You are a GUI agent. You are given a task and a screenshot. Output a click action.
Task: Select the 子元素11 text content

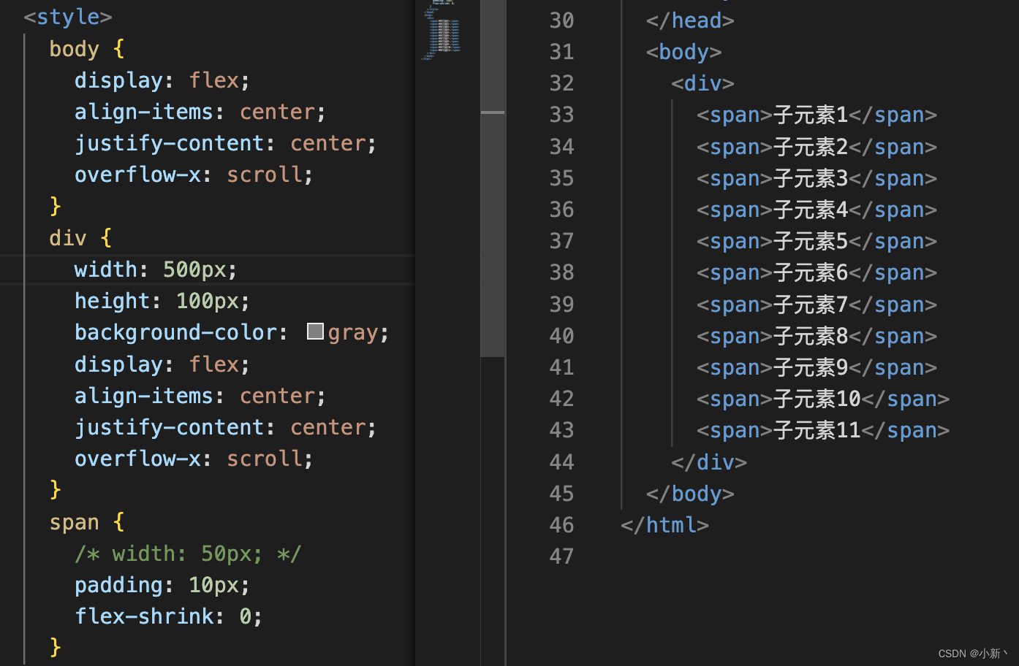point(817,430)
